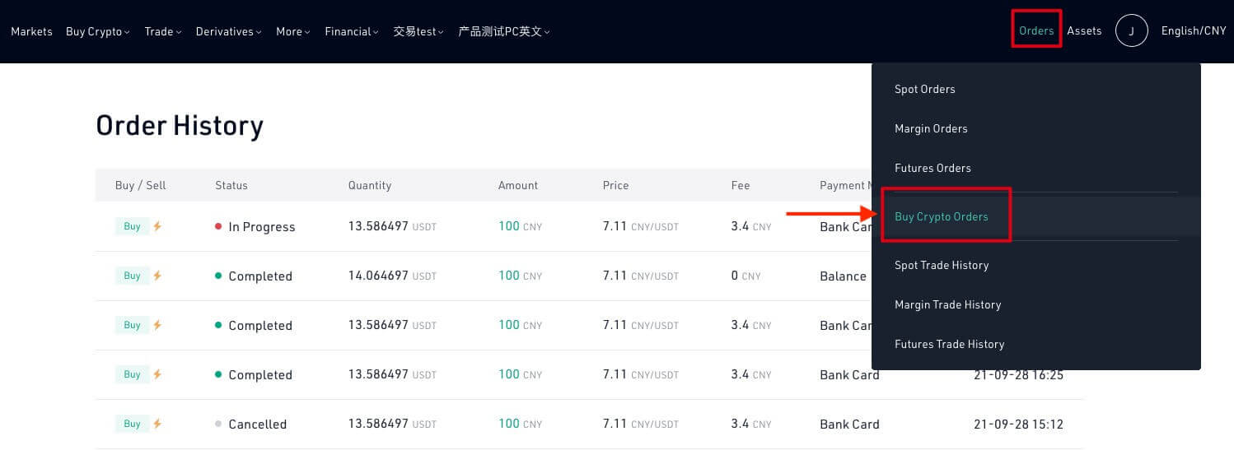Screen dimensions: 1234x450
Task: Select Futures Trade History entry
Action: [x=949, y=344]
